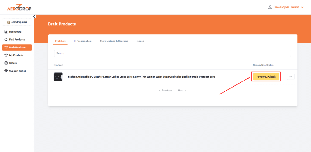Viewport: 311px width, 152px height.
Task: Collapse the sidebar with the arrow toggle
Action: (34, 16)
